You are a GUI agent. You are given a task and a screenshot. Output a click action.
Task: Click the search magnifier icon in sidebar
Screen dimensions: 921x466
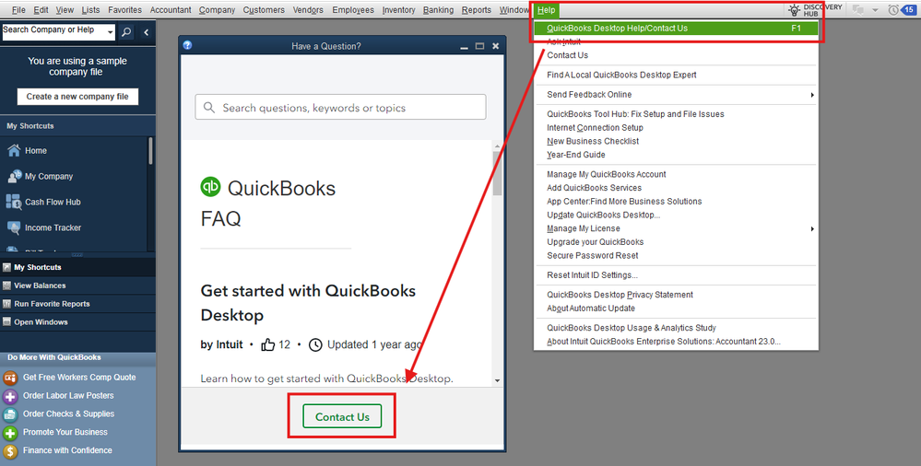(x=126, y=33)
